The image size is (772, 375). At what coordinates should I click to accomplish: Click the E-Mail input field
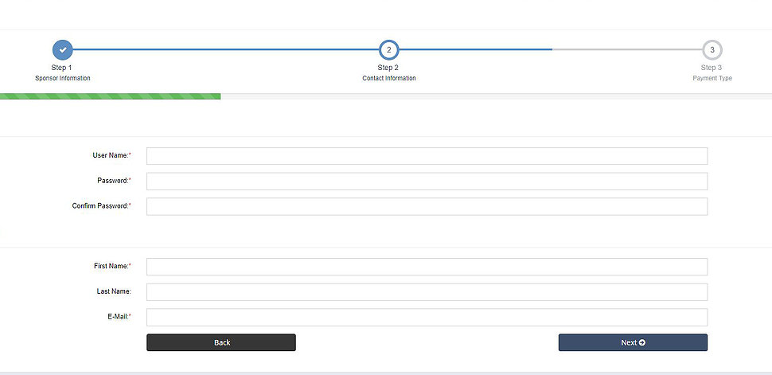click(x=427, y=317)
